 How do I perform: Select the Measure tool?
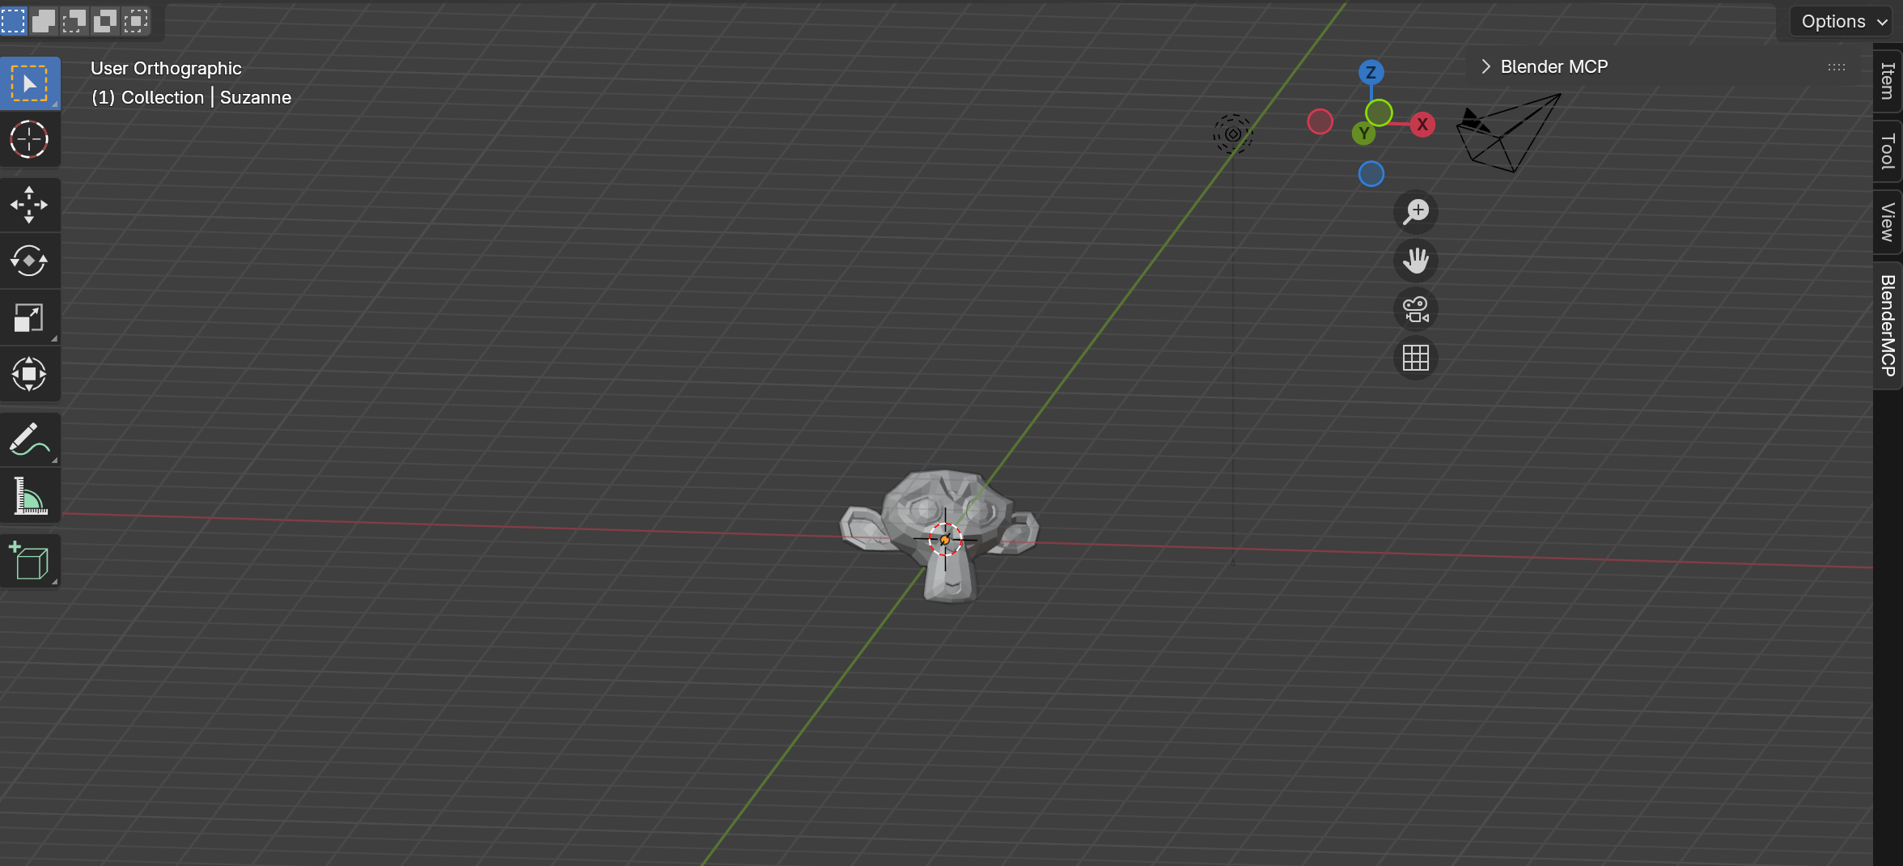[x=30, y=495]
